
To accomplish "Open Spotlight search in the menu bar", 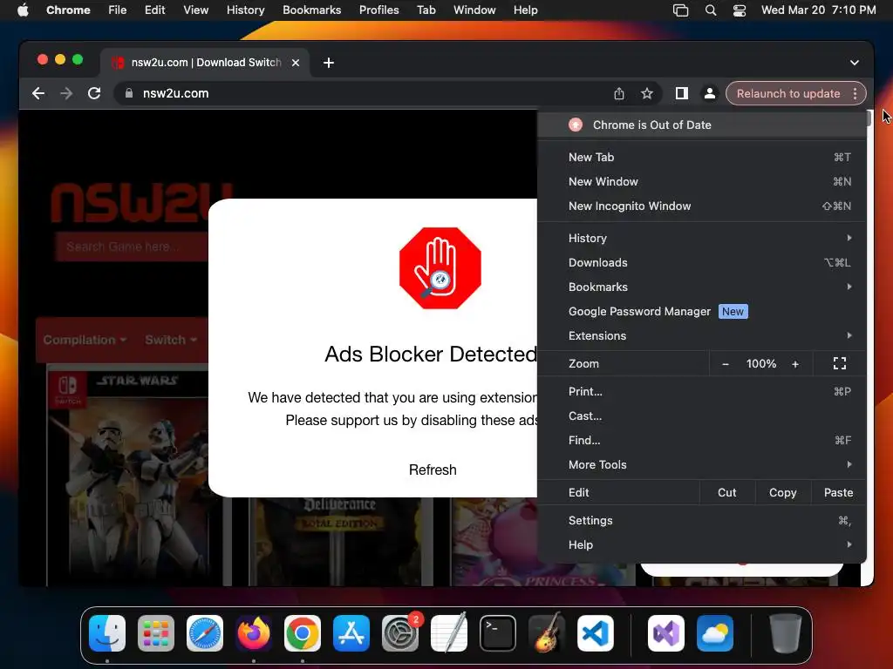I will pyautogui.click(x=710, y=10).
